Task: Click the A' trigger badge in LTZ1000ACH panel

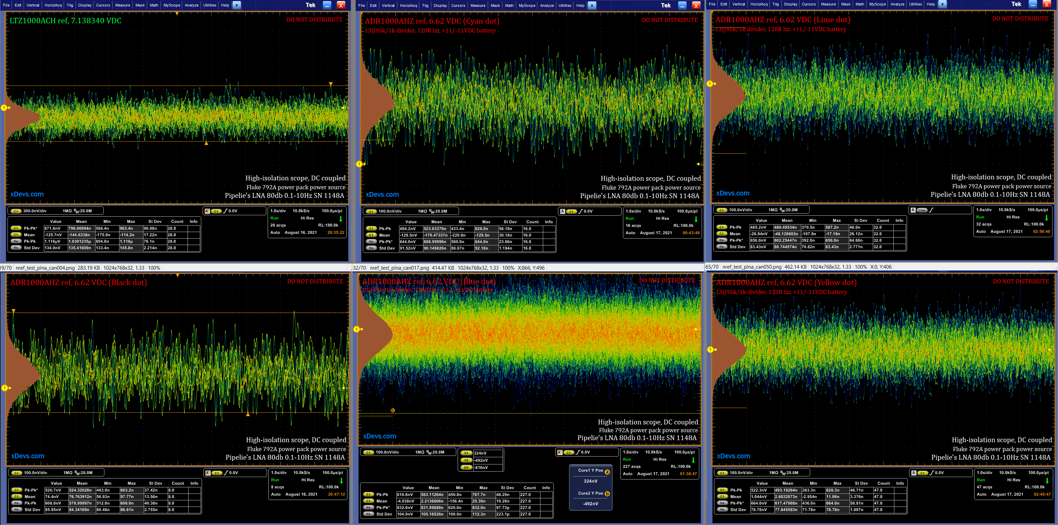Action: (207, 211)
